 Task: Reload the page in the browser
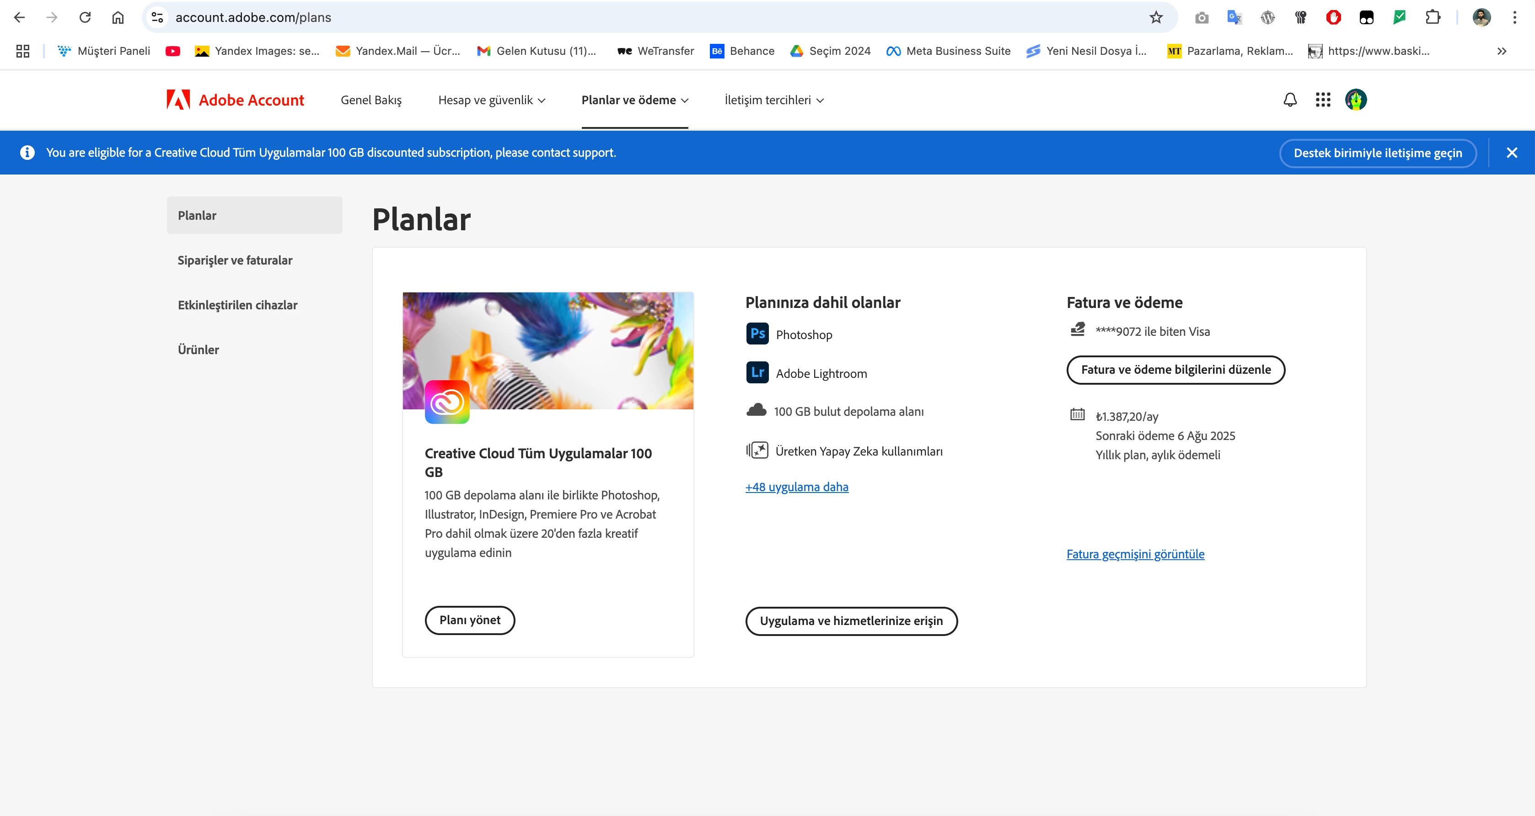85,17
